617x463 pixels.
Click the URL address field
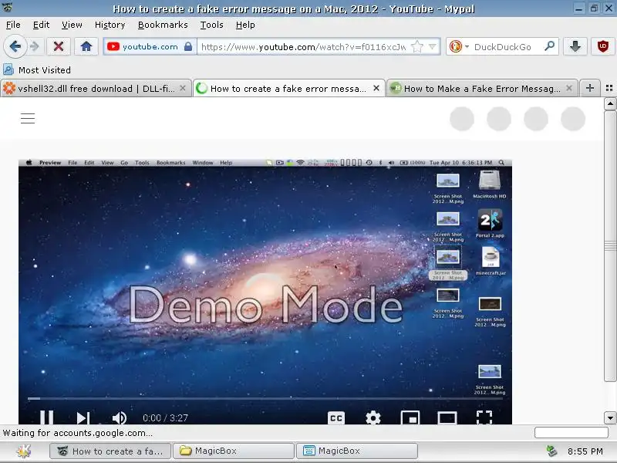(x=303, y=47)
